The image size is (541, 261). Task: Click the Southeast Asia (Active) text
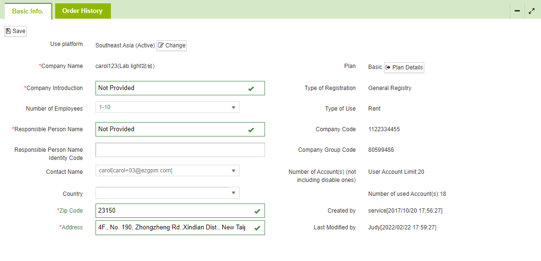[125, 45]
